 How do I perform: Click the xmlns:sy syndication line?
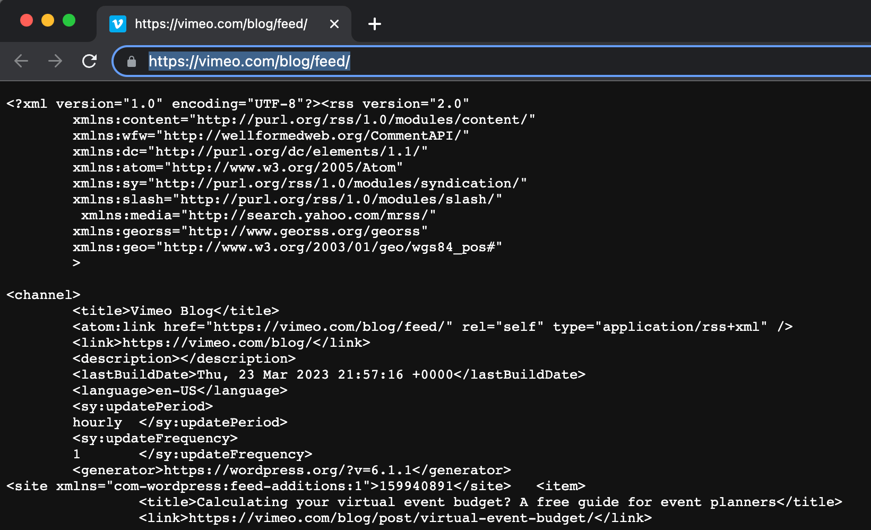(x=300, y=183)
